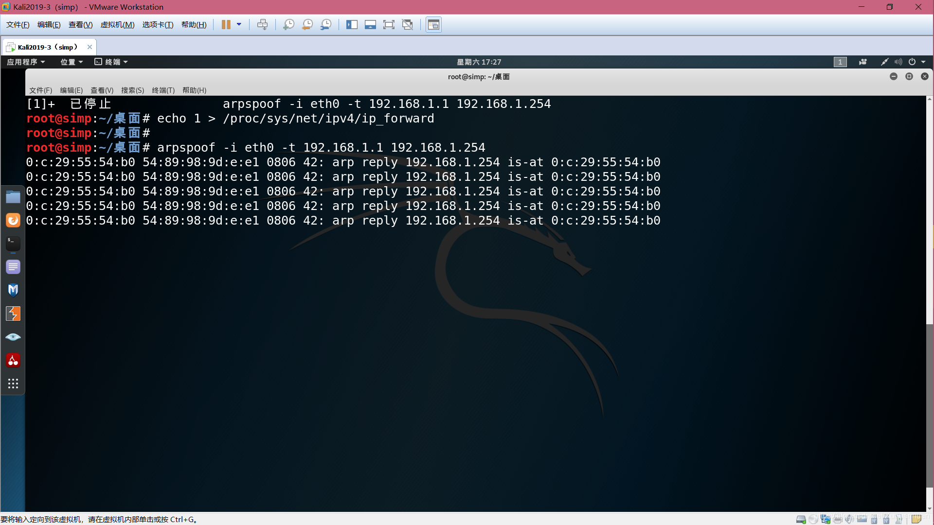Open terminal 搜索(S) menu
Screen dimensions: 934x525
click(132, 90)
